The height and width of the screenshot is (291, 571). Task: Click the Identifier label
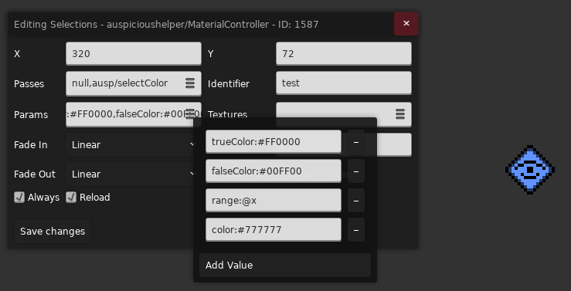[229, 84]
